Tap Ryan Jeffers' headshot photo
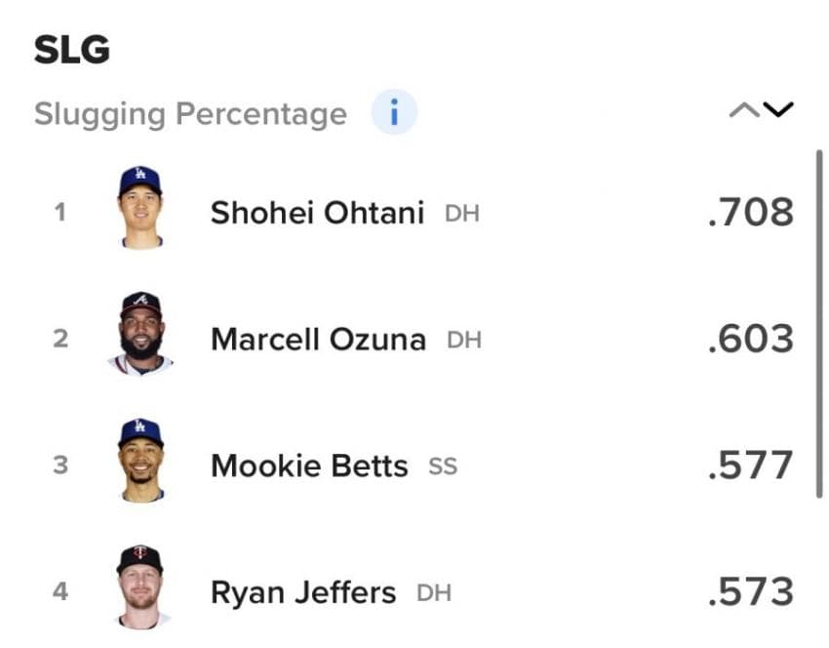 [x=140, y=587]
